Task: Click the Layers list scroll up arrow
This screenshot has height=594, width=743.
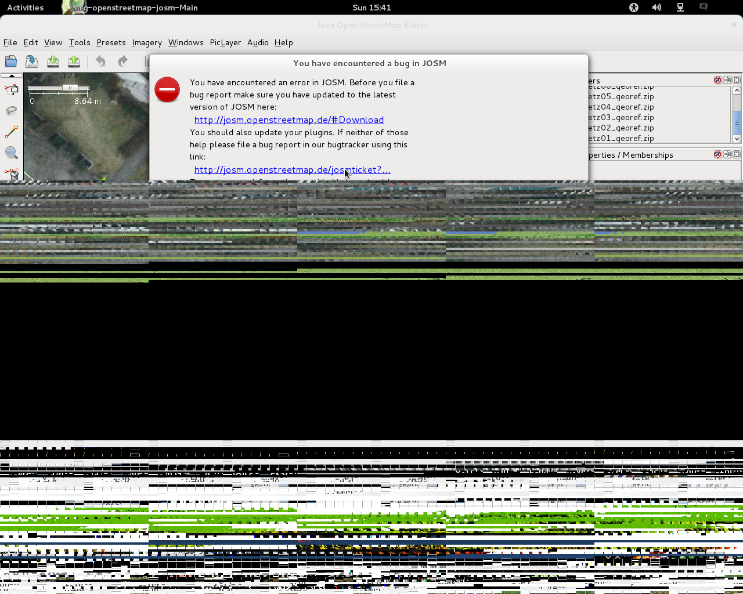Action: coord(737,90)
